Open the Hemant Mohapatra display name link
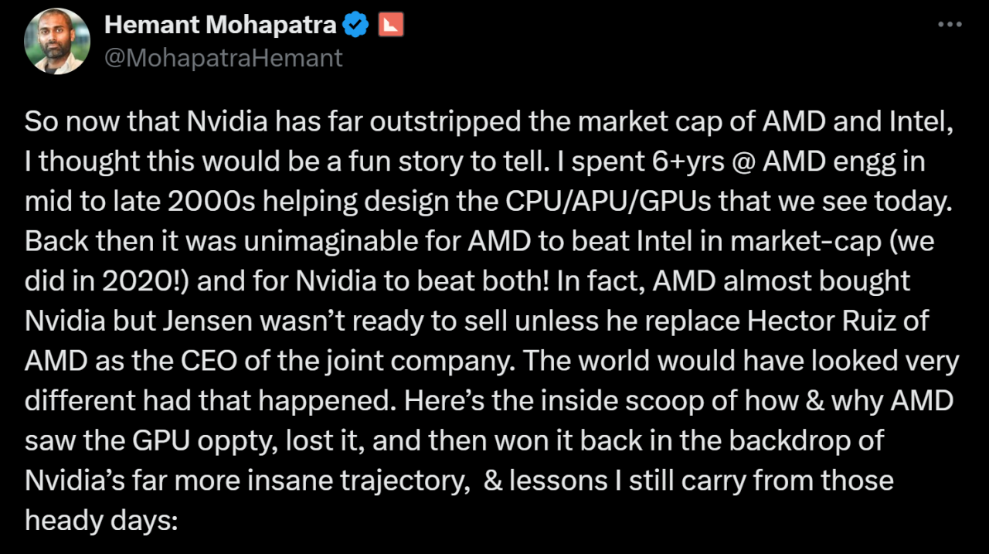Screen dimensions: 989x554 pos(220,25)
